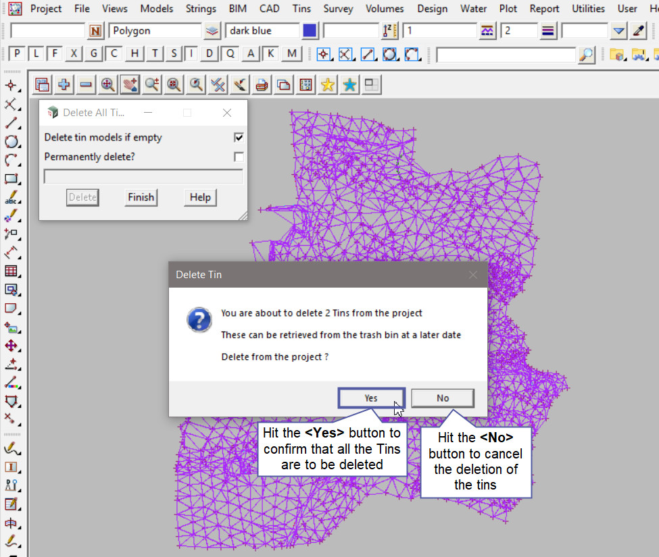This screenshot has width=659, height=557.
Task: Click the greyed Delete button in panel
Action: [x=82, y=197]
